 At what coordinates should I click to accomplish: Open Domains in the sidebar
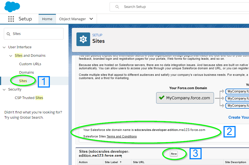27,72
